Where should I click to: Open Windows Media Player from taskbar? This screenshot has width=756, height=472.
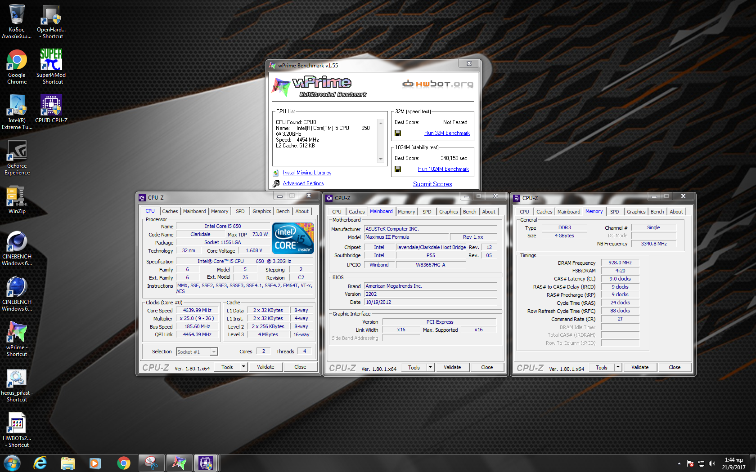[x=95, y=463]
